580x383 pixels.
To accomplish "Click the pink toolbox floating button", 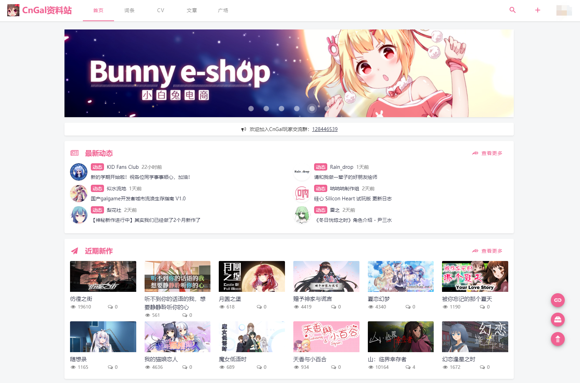I will click(558, 320).
